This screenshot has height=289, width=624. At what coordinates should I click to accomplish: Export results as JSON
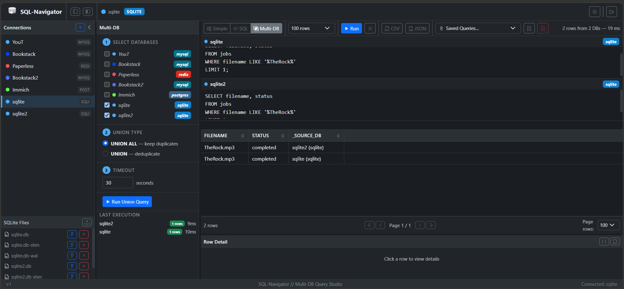tap(417, 28)
